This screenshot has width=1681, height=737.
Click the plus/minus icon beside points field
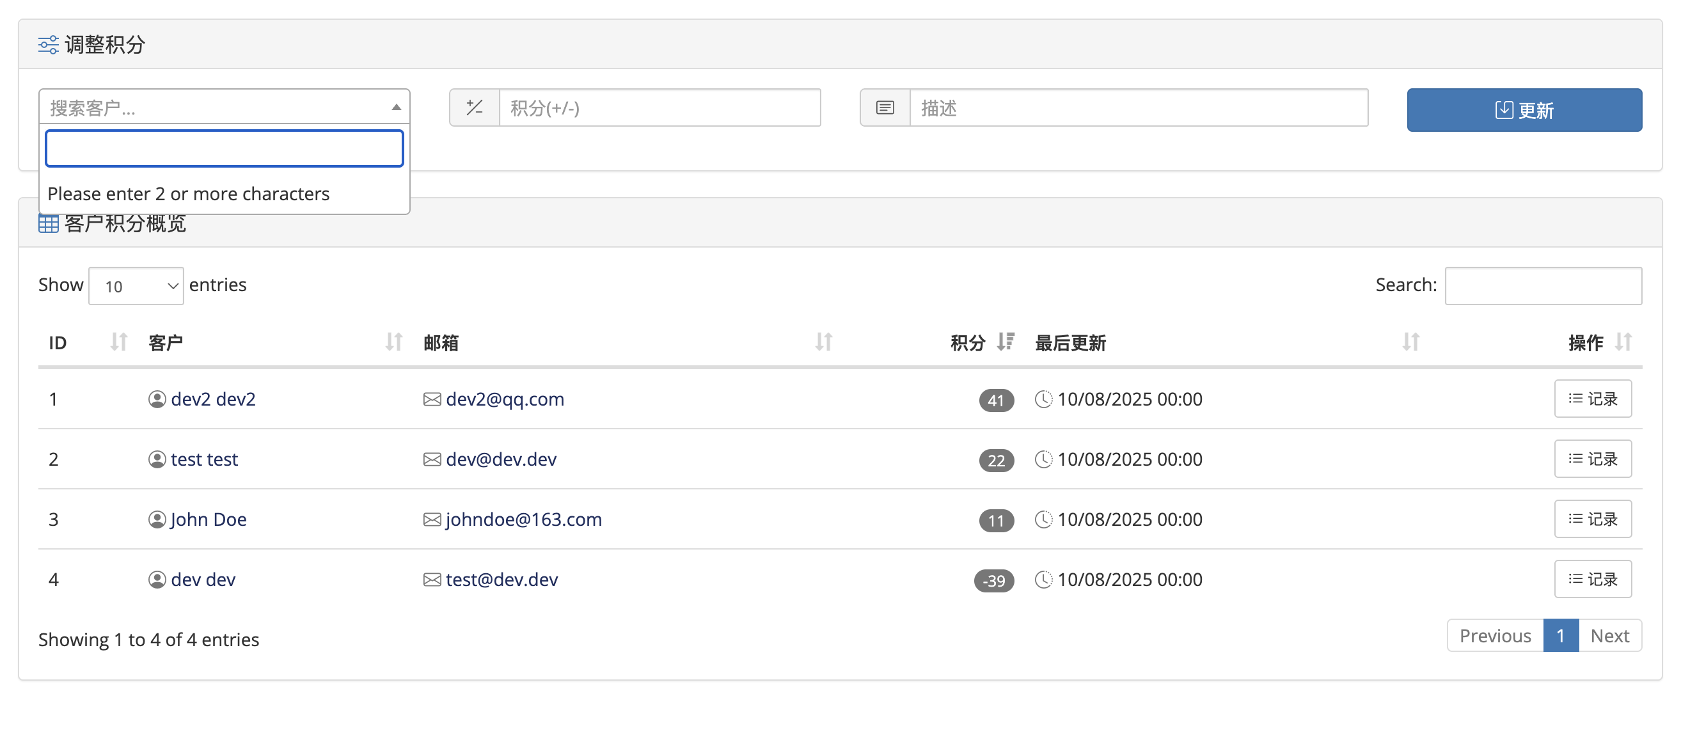[x=475, y=107]
